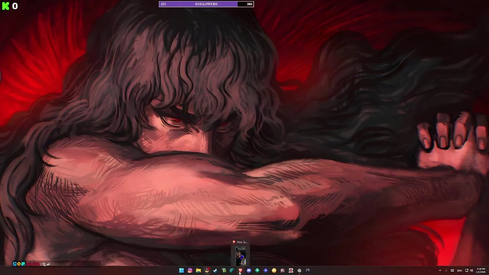Viewport: 489px width, 275px height.
Task: Open the green diamond play app icon
Action: [257, 270]
